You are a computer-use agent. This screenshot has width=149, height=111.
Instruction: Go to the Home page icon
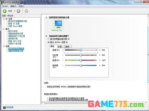pyautogui.click(x=26, y=11)
